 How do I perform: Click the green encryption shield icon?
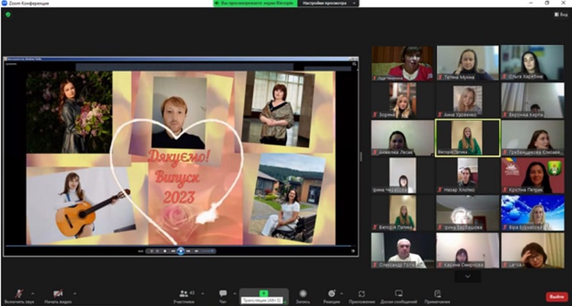pyautogui.click(x=8, y=14)
